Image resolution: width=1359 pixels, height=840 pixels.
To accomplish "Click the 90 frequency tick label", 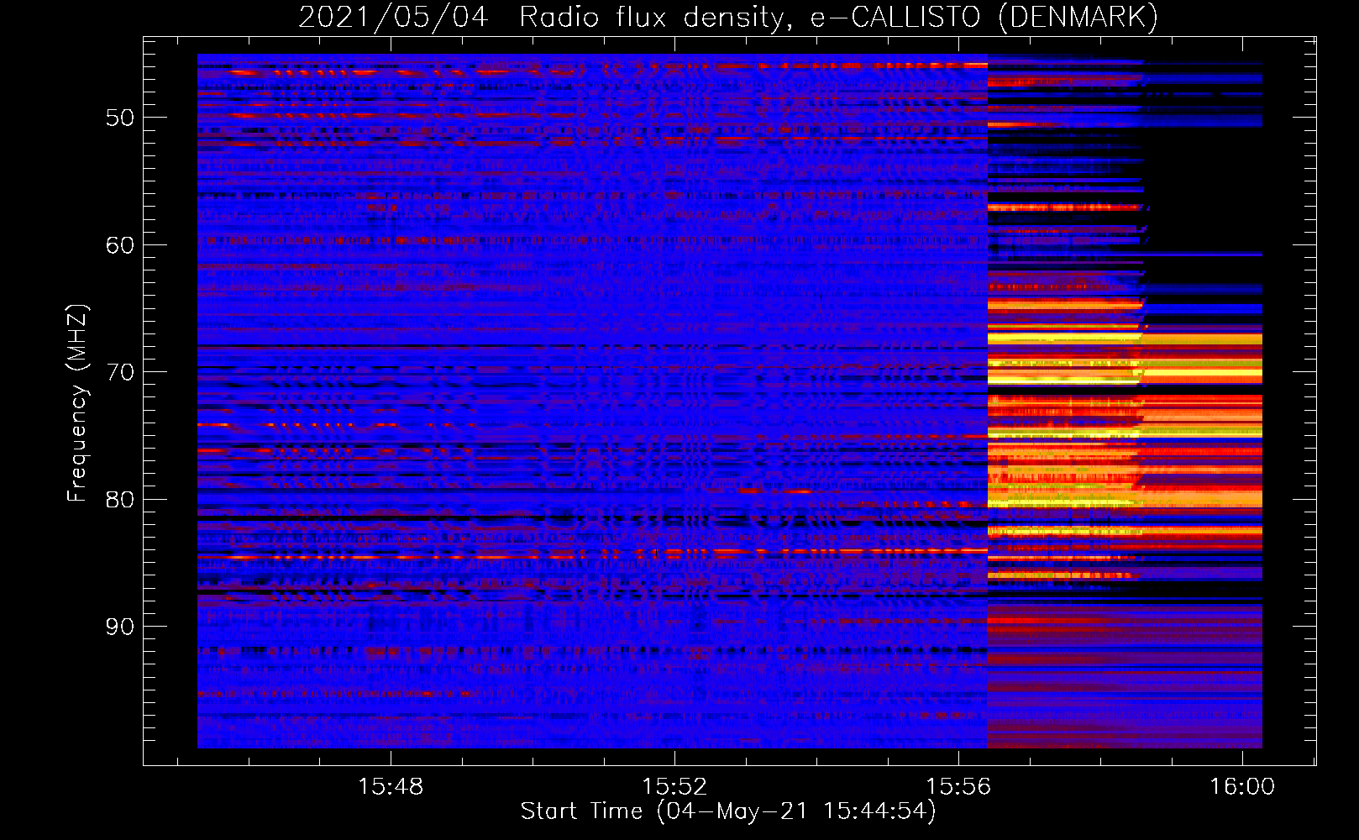I will pyautogui.click(x=120, y=627).
